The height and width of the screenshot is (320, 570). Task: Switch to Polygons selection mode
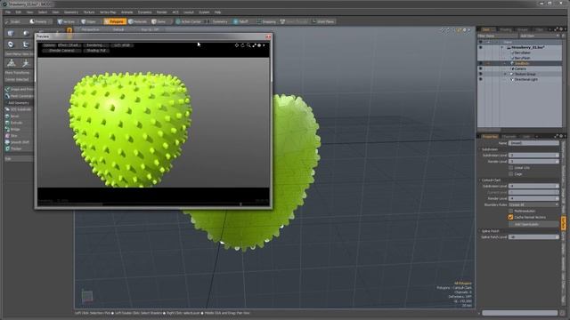[114, 21]
